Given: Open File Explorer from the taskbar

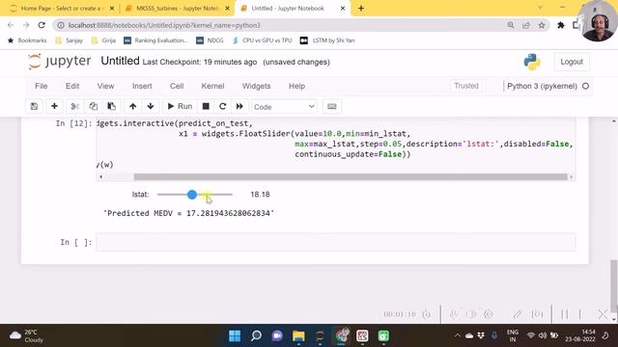Looking at the screenshot, I should [x=298, y=336].
